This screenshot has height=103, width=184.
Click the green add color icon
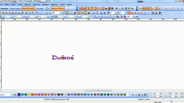point(133,95)
